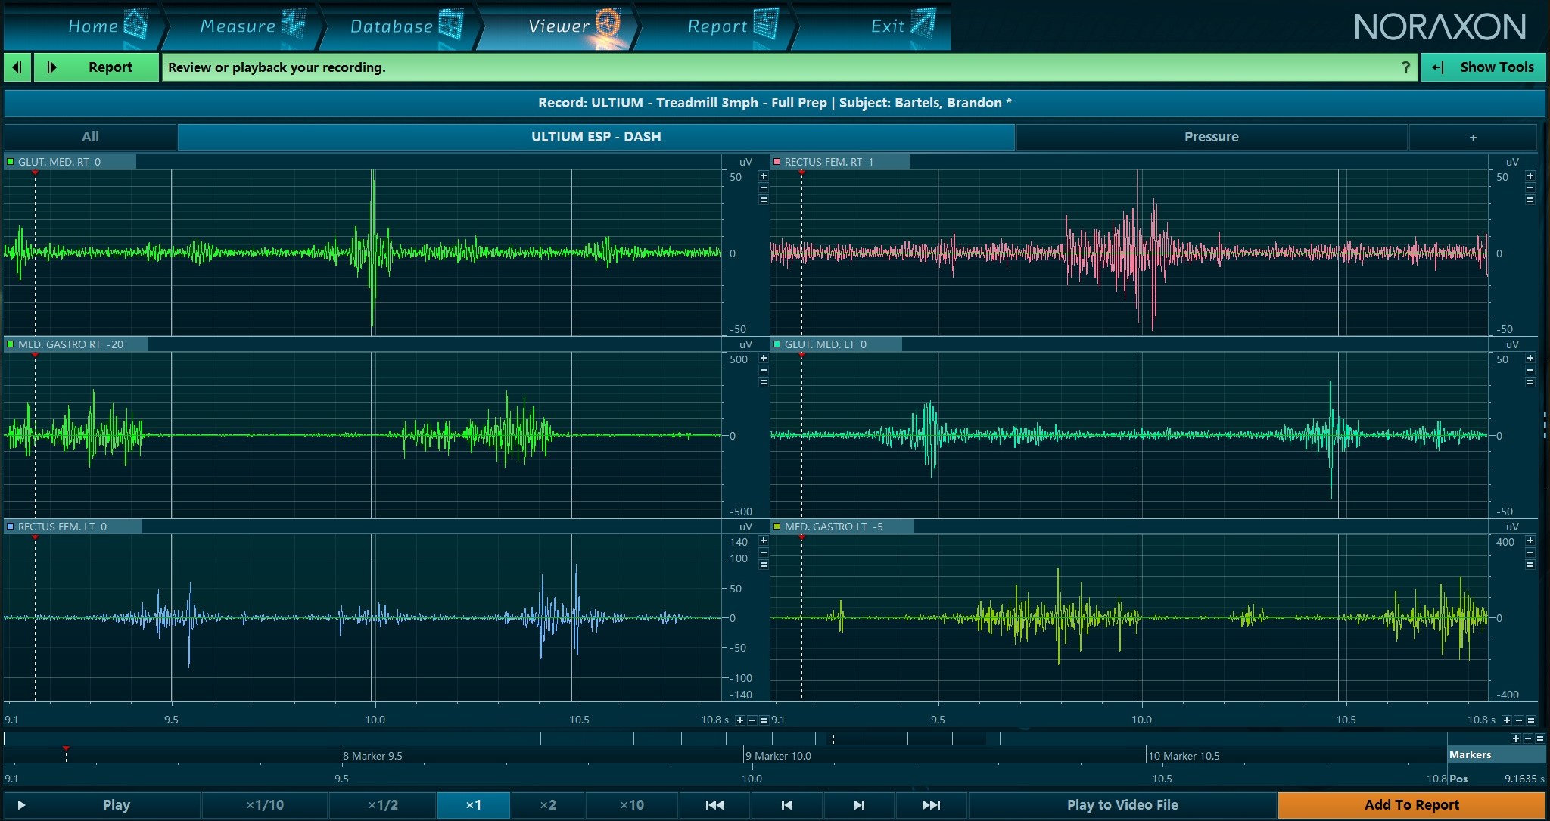Click the pink RECTUS FEM. RT color square
This screenshot has height=821, width=1550.
pyautogui.click(x=777, y=162)
